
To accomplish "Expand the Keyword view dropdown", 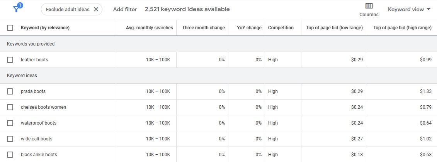I will click(409, 9).
